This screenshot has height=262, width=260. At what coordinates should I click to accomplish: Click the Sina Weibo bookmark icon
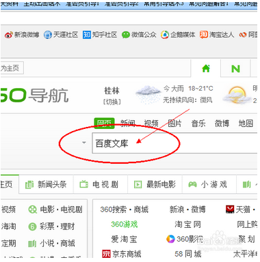9,35
